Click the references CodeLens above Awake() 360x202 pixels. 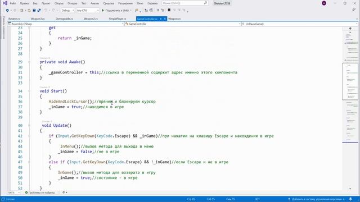click(x=45, y=58)
